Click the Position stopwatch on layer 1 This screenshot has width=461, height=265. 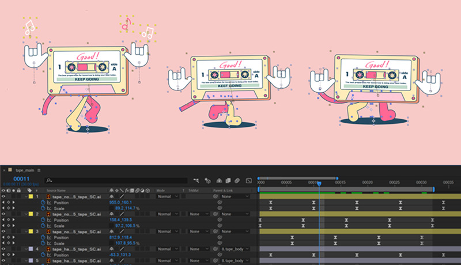point(43,202)
